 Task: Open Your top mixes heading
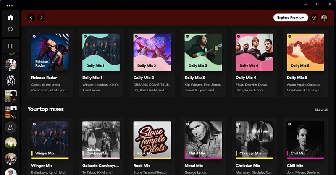click(46, 109)
